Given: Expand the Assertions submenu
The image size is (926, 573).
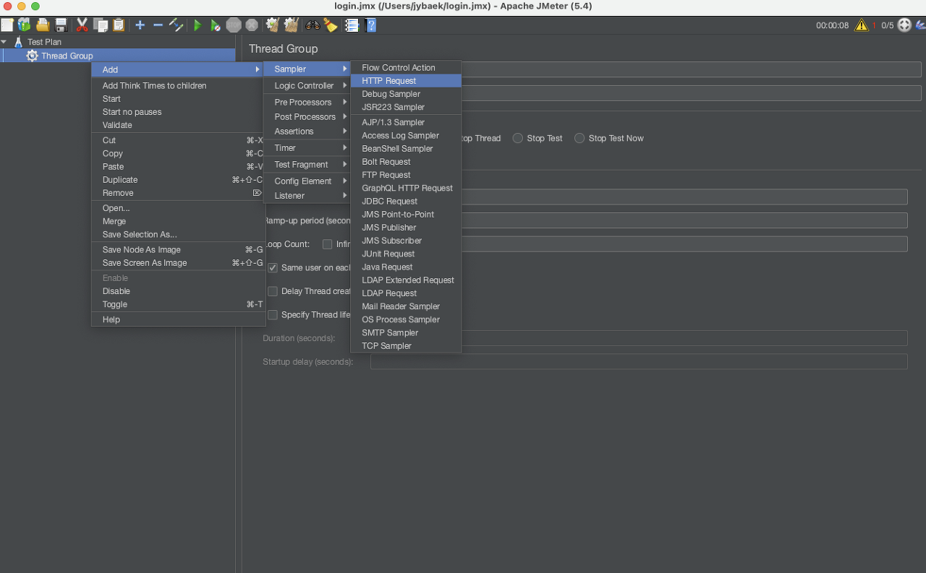Looking at the screenshot, I should pos(307,132).
